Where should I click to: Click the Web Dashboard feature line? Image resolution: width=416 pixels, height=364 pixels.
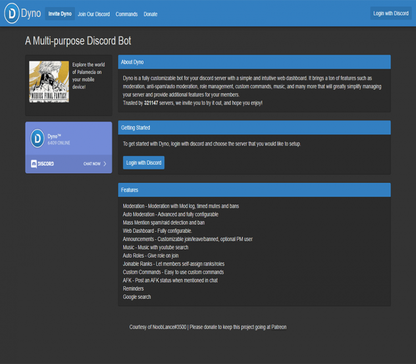[158, 231]
